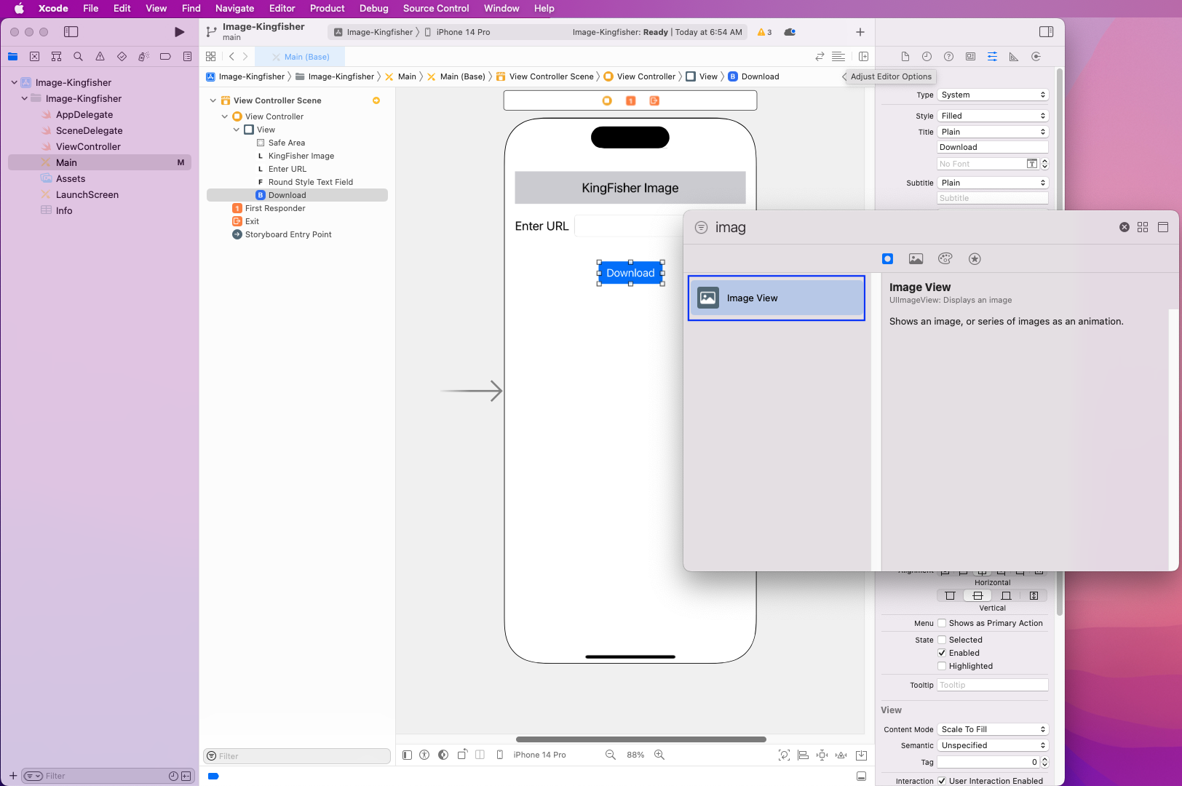1182x786 pixels.
Task: Show the Connections inspector
Action: [x=1036, y=57]
